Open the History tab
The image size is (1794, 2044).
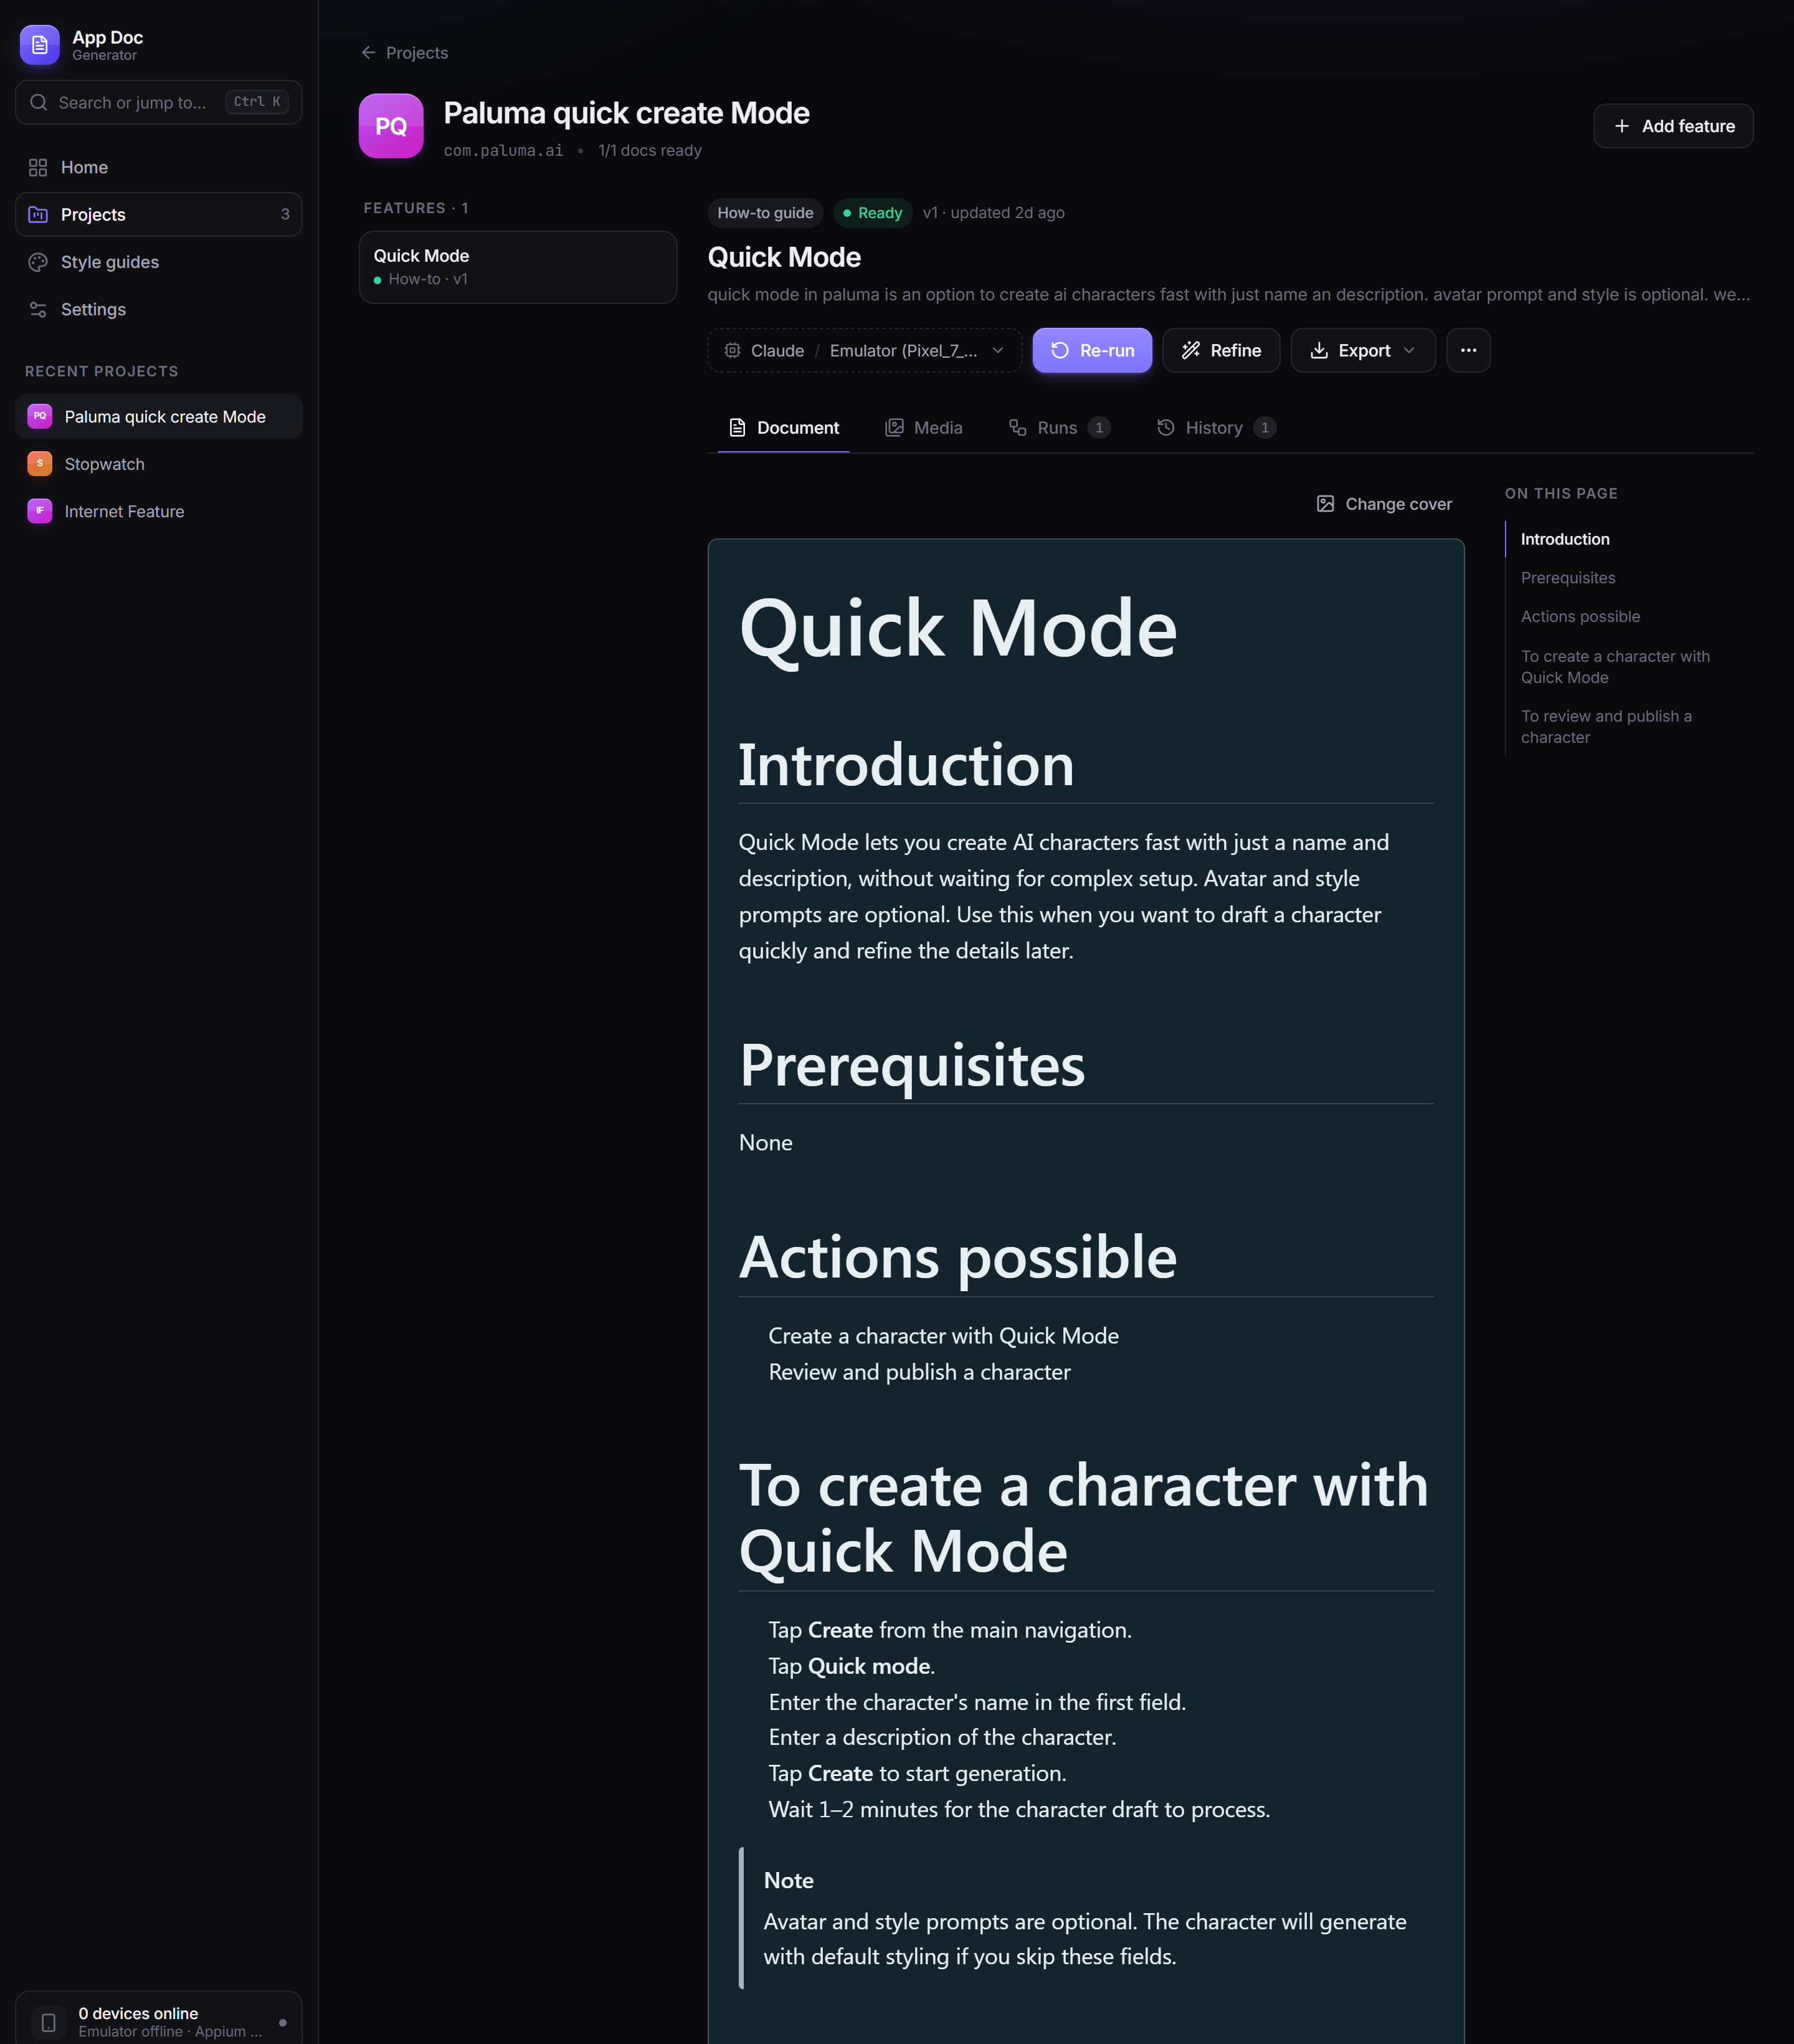pyautogui.click(x=1217, y=428)
